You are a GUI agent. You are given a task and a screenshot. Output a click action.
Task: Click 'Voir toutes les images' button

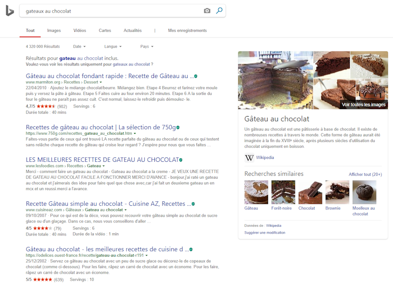[364, 105]
